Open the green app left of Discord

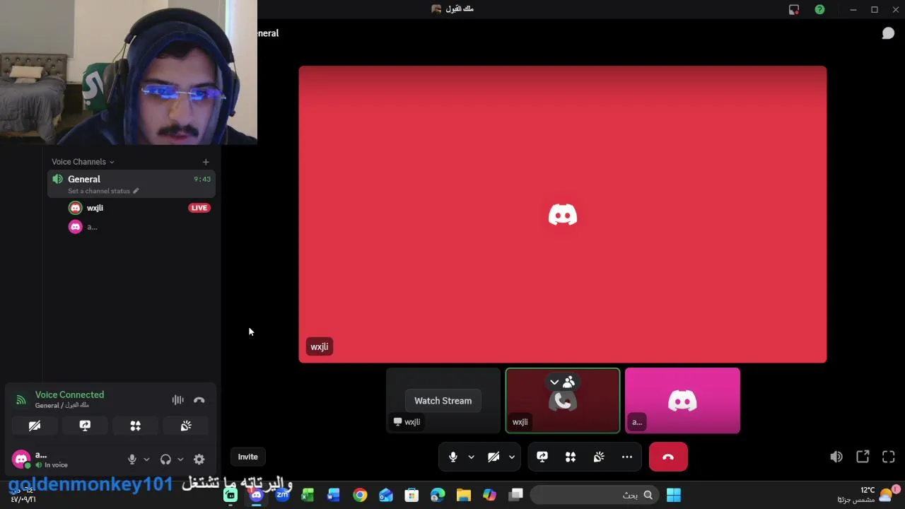click(x=230, y=496)
